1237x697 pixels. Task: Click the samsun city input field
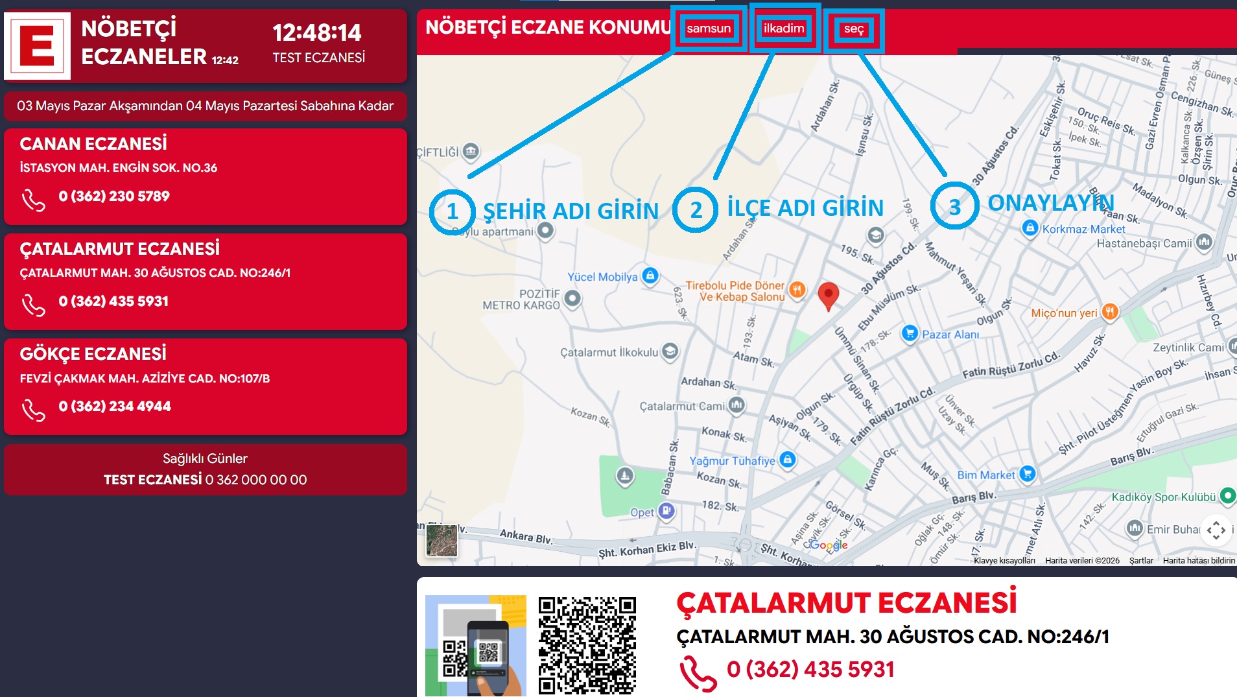[x=709, y=29]
